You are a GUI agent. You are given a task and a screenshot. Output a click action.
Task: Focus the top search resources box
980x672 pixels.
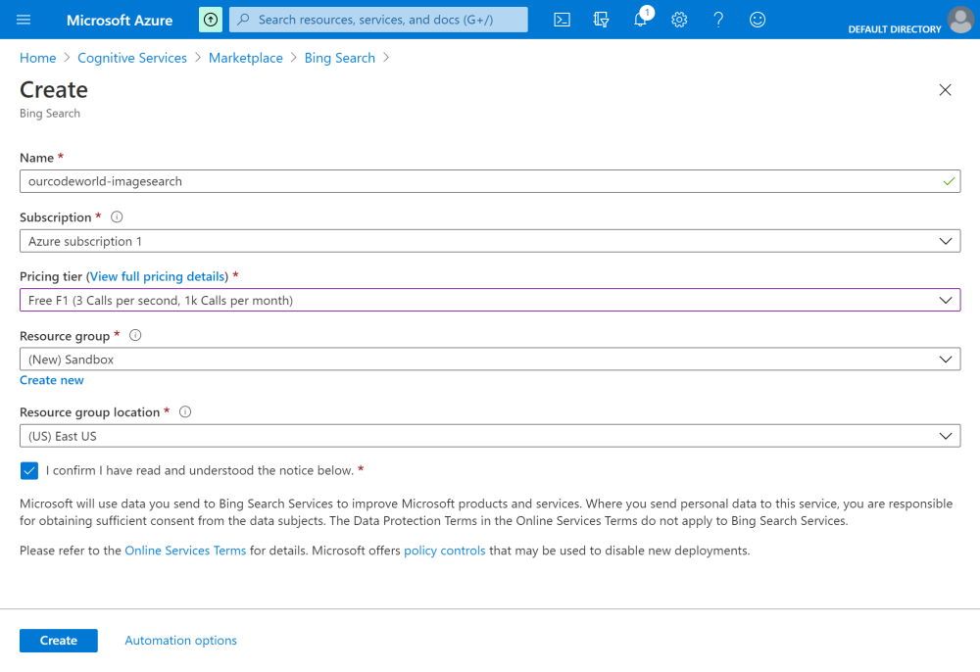378,20
